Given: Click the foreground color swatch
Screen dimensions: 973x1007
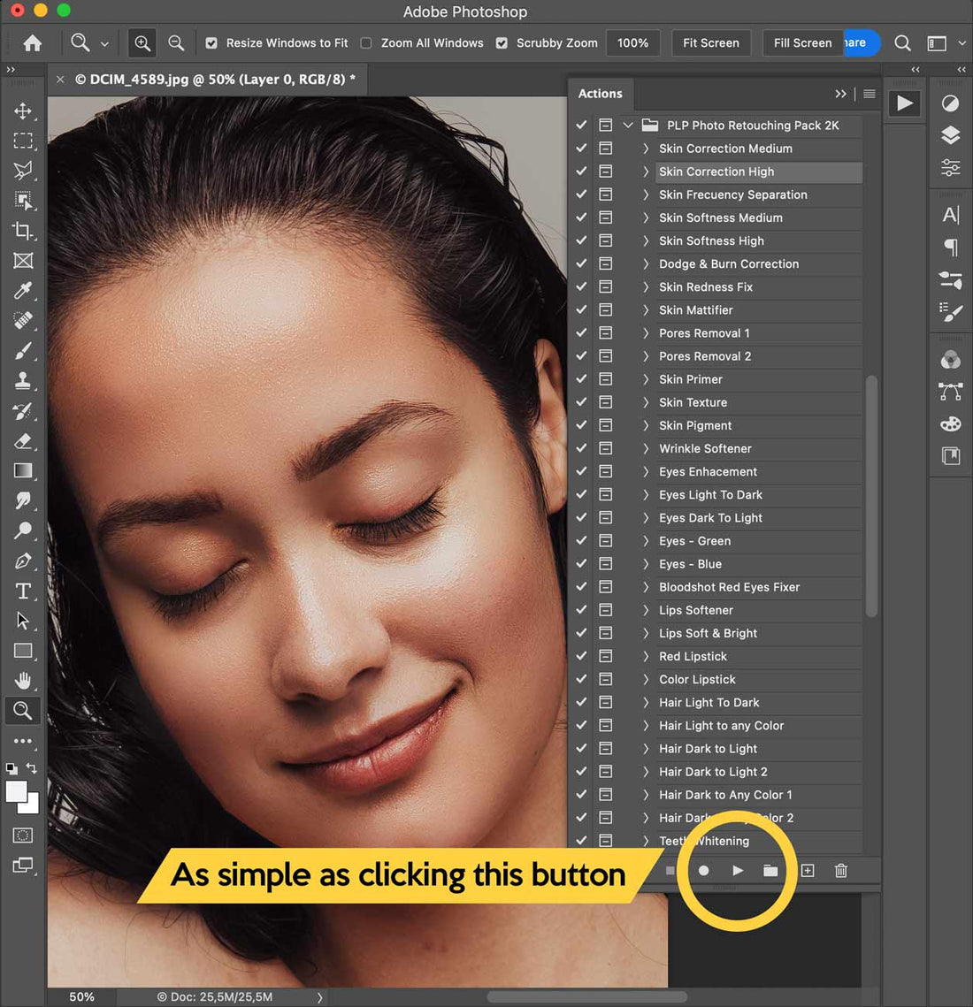Looking at the screenshot, I should 18,791.
